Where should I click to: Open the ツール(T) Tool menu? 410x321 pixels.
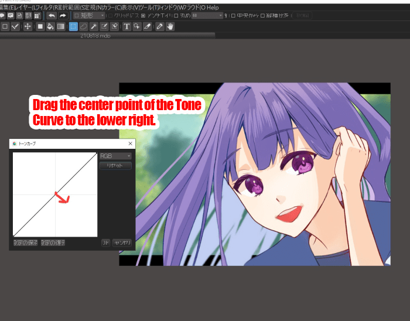tap(151, 7)
